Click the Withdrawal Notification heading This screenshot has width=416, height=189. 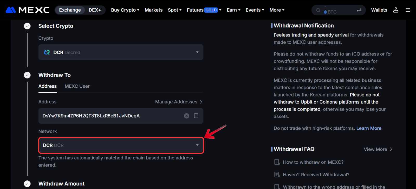[304, 26]
